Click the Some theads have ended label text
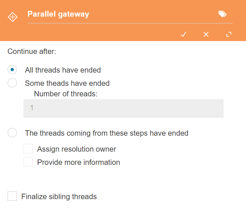246x211 pixels. point(67,83)
